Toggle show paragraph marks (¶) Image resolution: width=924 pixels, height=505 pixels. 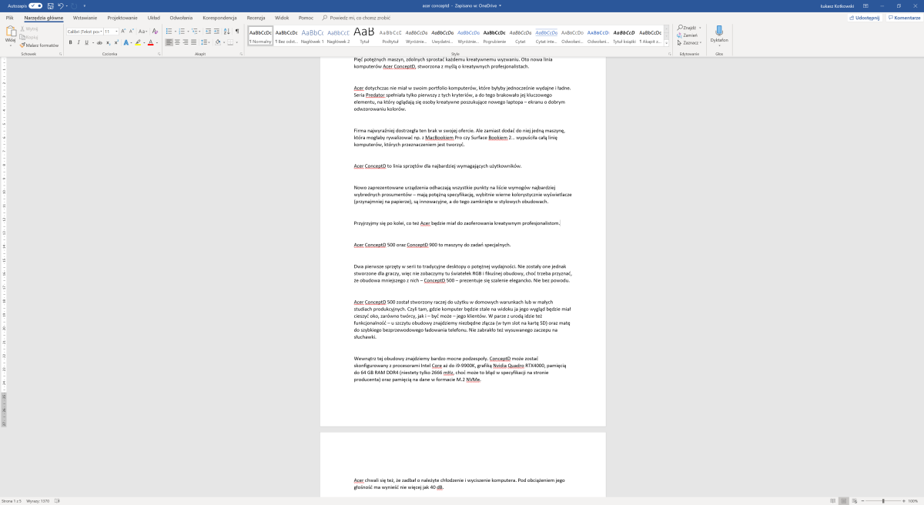tap(237, 32)
